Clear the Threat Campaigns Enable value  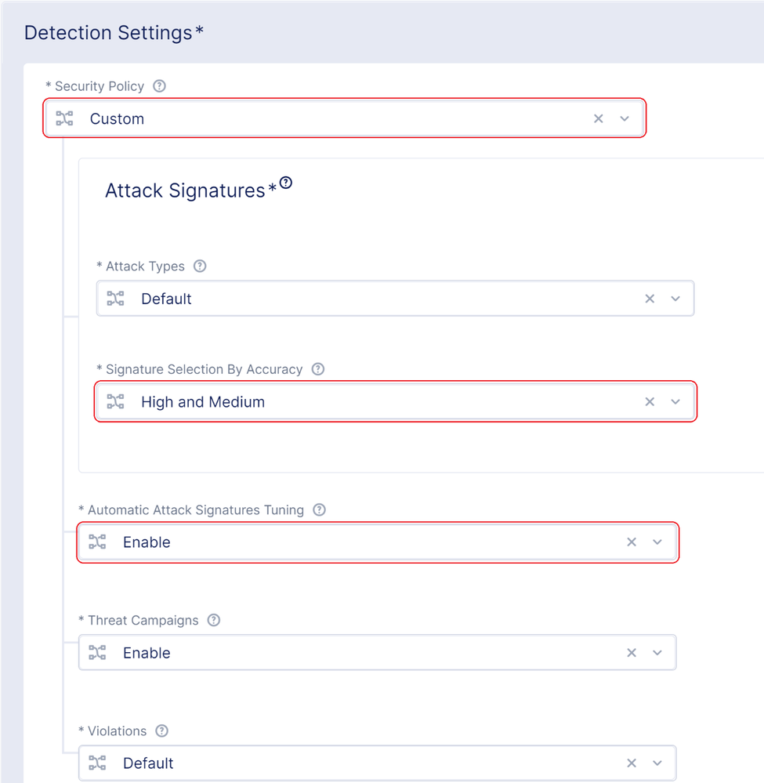[x=632, y=653]
